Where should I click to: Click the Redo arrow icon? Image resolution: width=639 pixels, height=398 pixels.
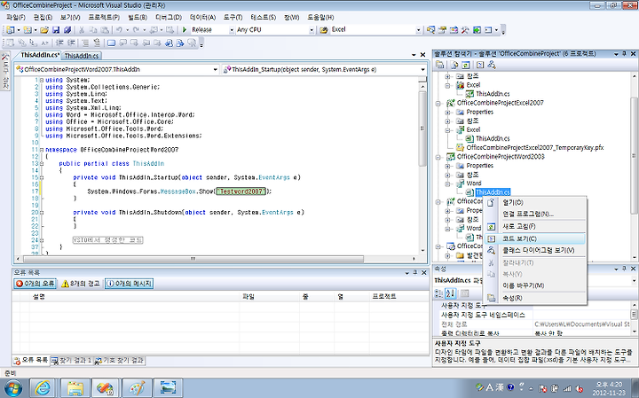click(x=136, y=30)
